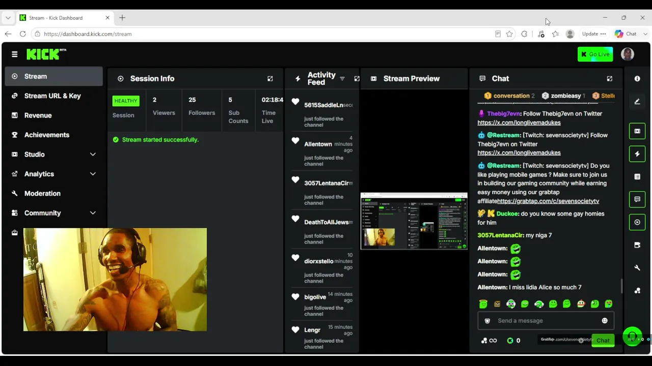Click 'zombieasy' in the chat leaderboard

click(566, 96)
